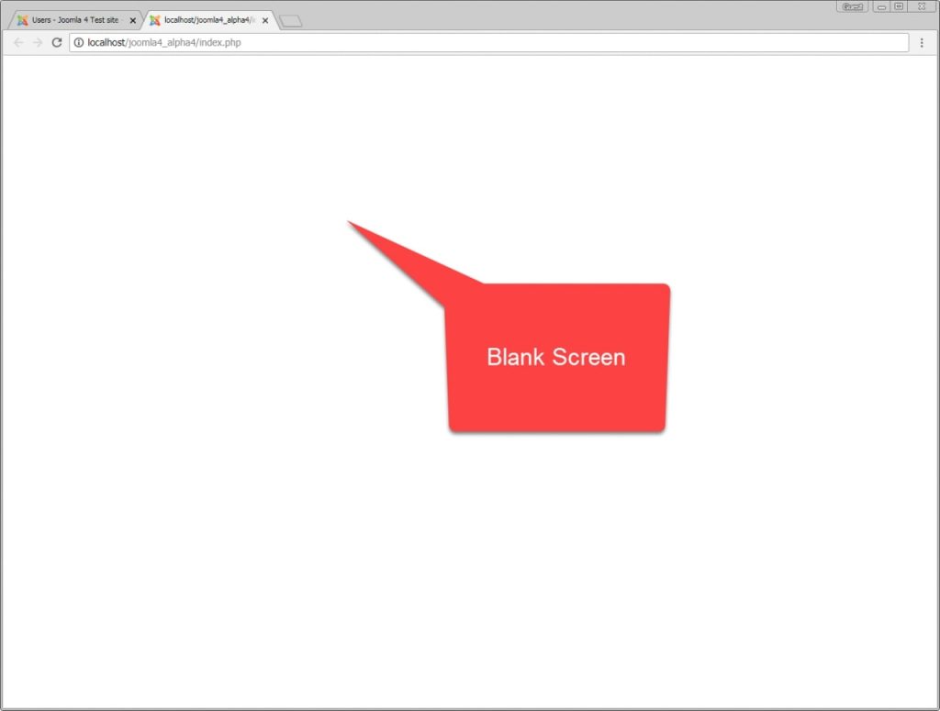
Task: Minimize the browser window
Action: point(881,6)
